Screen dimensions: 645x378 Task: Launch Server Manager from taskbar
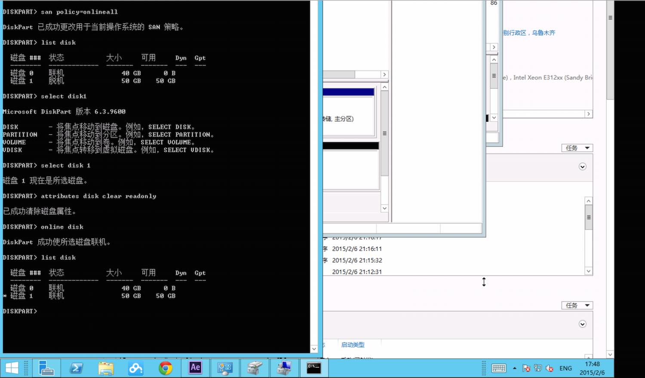point(46,368)
